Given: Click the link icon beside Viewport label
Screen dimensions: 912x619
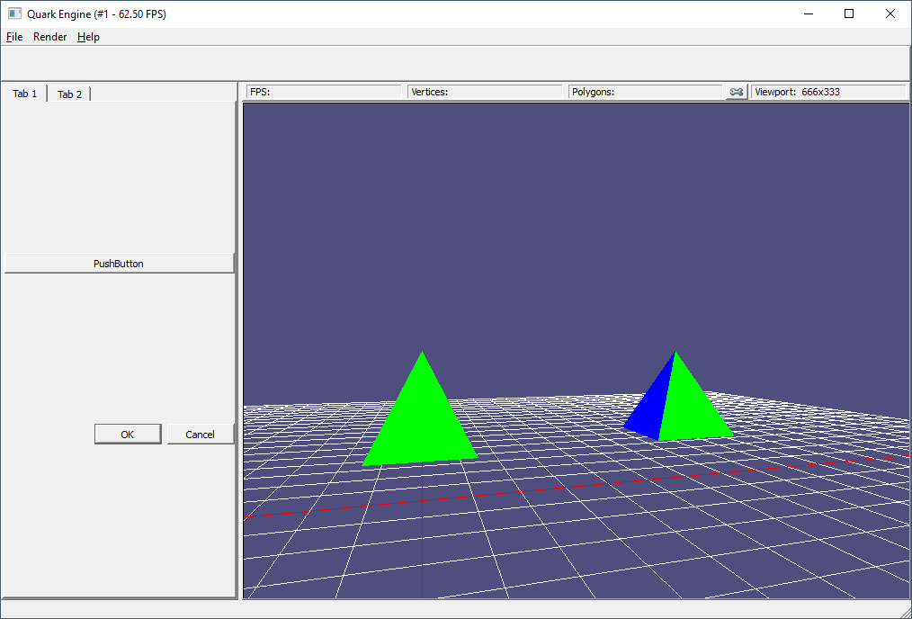Looking at the screenshot, I should [x=737, y=92].
